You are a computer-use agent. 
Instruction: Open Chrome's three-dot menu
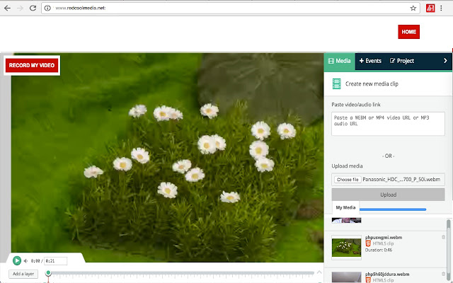pyautogui.click(x=441, y=8)
